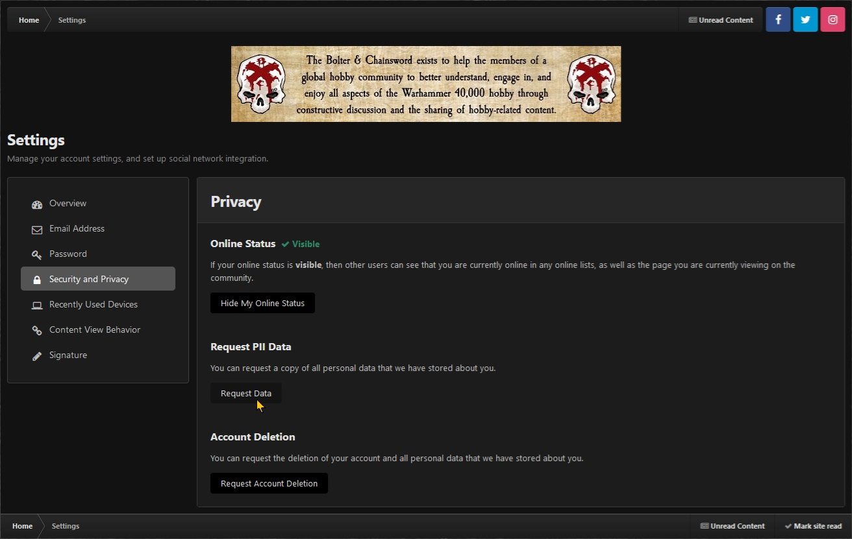Click the Email Address envelope icon

[x=37, y=230]
